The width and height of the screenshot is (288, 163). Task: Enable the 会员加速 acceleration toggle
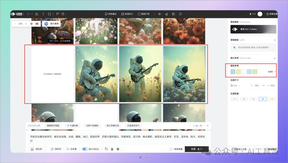pyautogui.click(x=170, y=149)
